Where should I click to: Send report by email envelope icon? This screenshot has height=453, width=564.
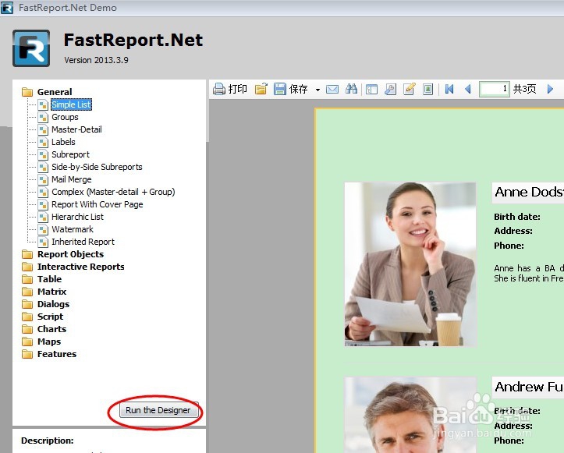[332, 89]
